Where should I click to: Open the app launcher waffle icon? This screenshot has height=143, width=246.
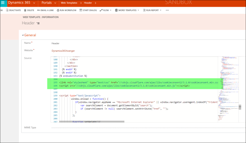(x=3, y=3)
